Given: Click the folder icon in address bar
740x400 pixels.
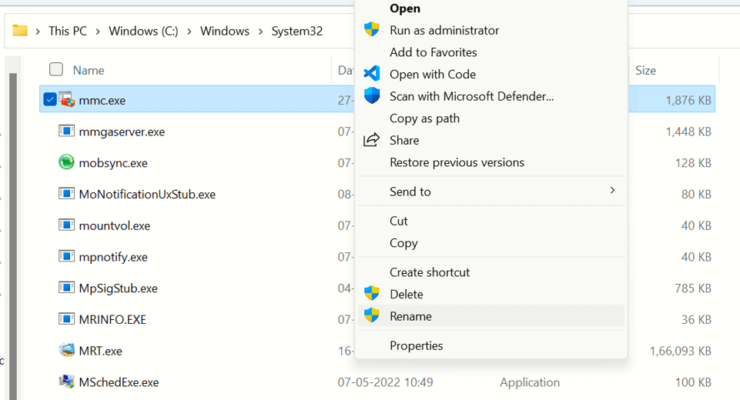Looking at the screenshot, I should 20,31.
